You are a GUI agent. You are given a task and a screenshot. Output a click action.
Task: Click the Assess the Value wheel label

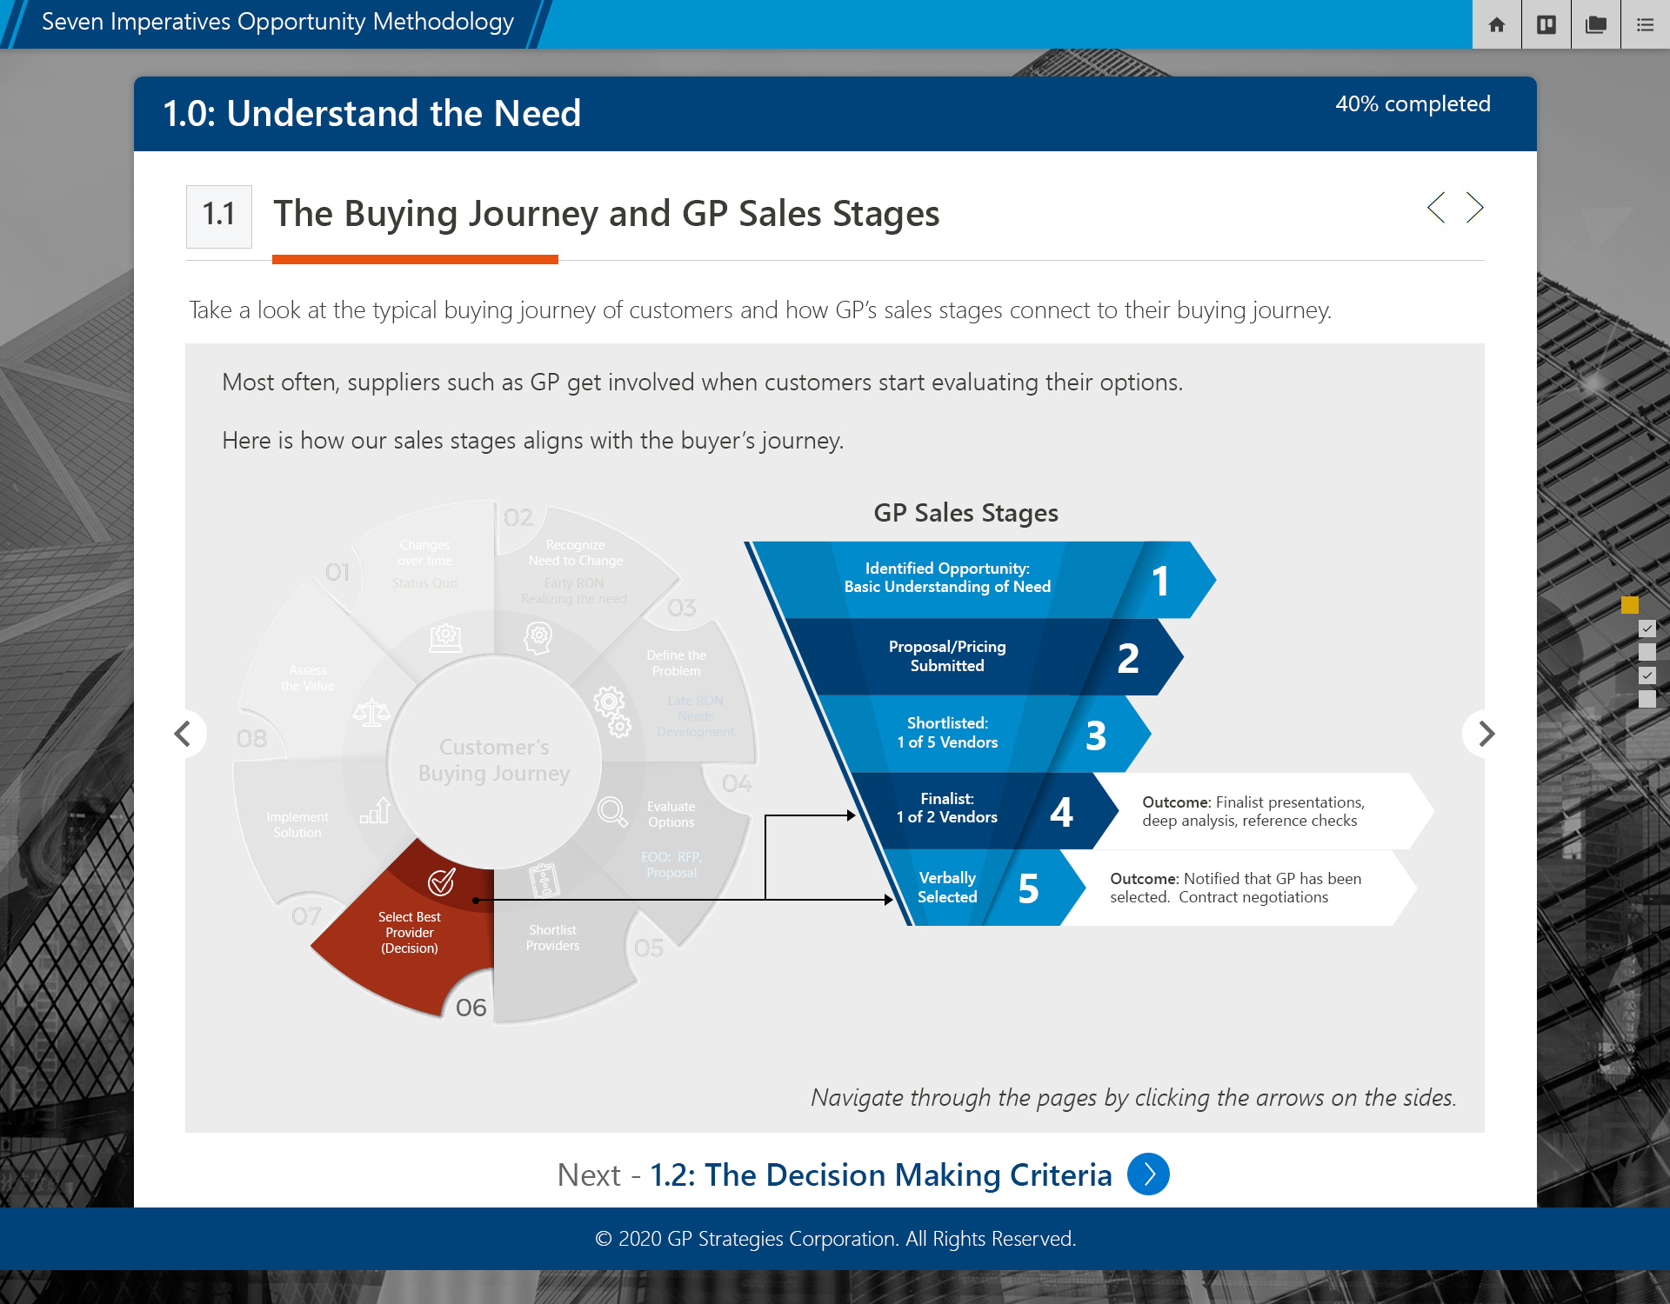[308, 678]
